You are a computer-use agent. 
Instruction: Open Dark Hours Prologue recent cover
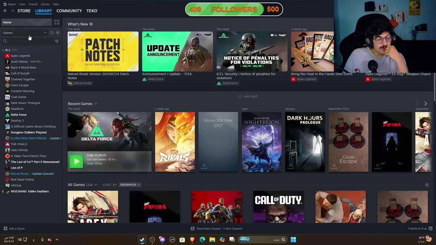point(305,142)
